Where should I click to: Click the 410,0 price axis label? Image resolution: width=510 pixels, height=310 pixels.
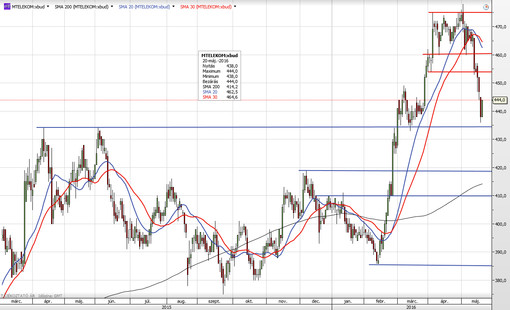pos(501,196)
